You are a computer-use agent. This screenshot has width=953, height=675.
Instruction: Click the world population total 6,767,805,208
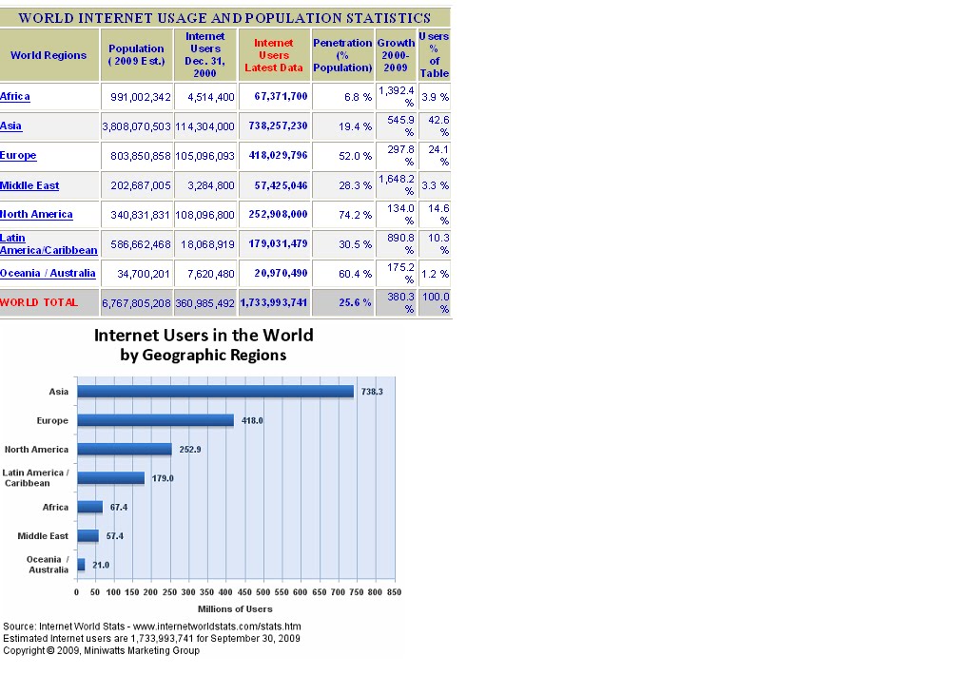[x=136, y=303]
